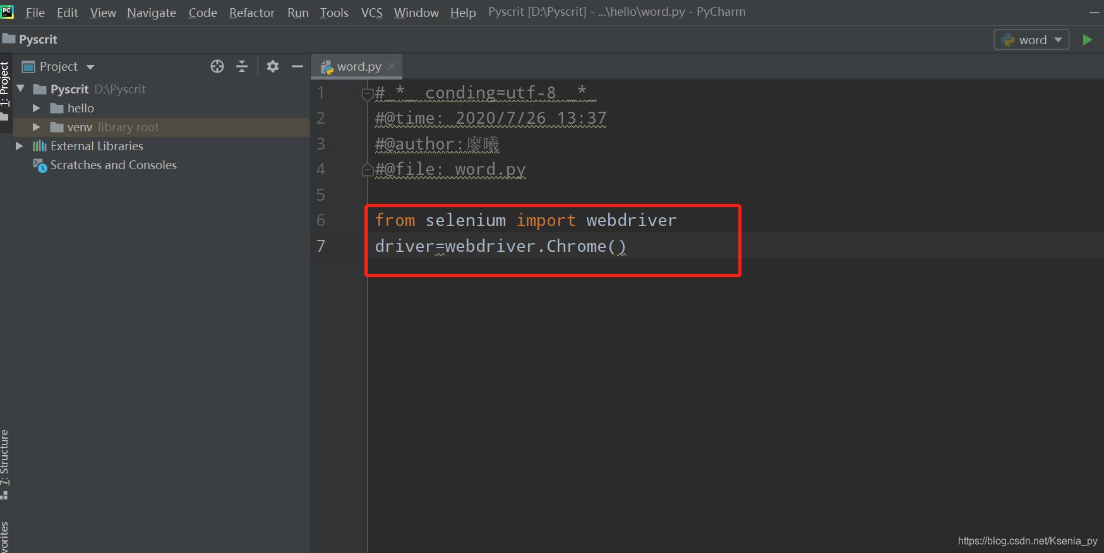Image resolution: width=1104 pixels, height=553 pixels.
Task: Open the VCS menu
Action: [372, 13]
